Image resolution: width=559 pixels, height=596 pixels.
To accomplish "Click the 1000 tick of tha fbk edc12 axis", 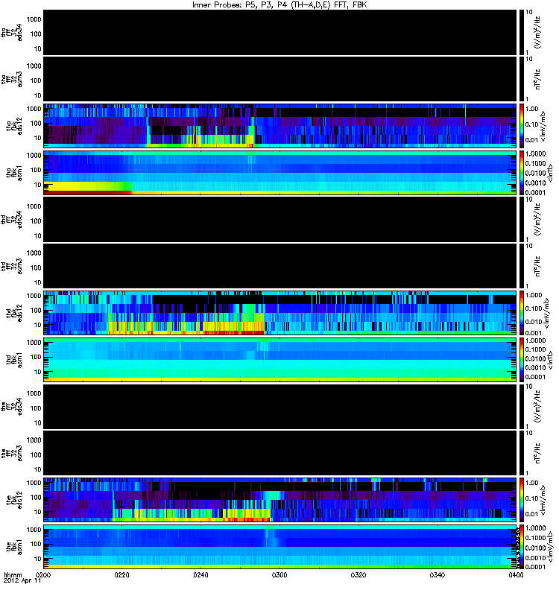I will (x=34, y=109).
